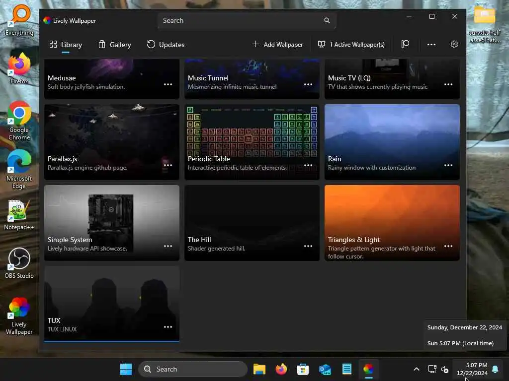Select the Firefox desktop shortcut
The image size is (509, 381).
click(19, 68)
